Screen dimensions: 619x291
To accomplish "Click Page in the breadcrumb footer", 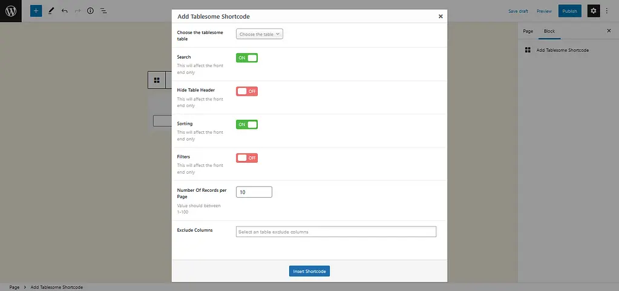I will 14,287.
